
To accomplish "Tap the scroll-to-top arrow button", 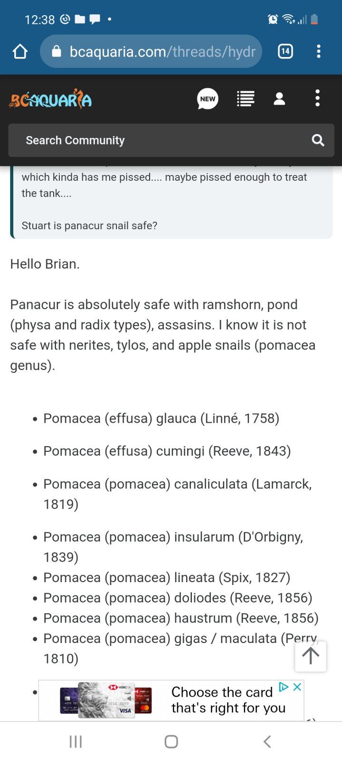I will pos(311,656).
